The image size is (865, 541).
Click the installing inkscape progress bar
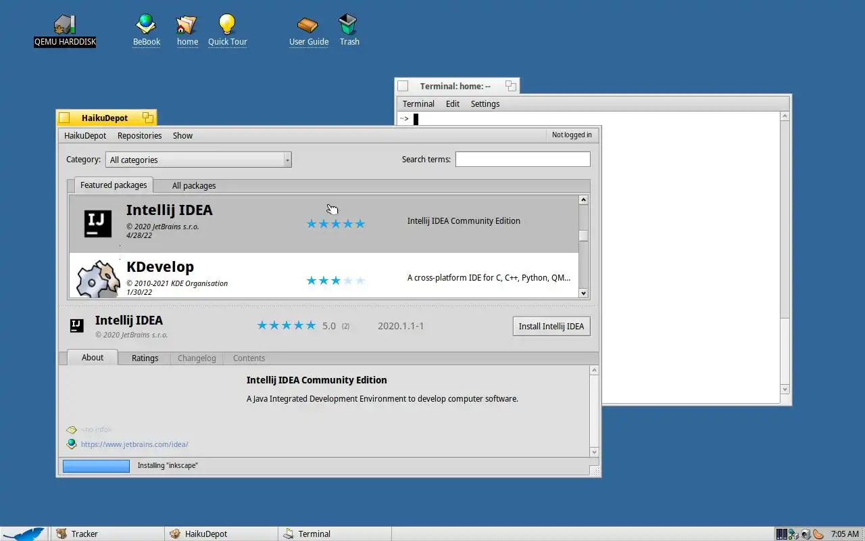pyautogui.click(x=96, y=466)
